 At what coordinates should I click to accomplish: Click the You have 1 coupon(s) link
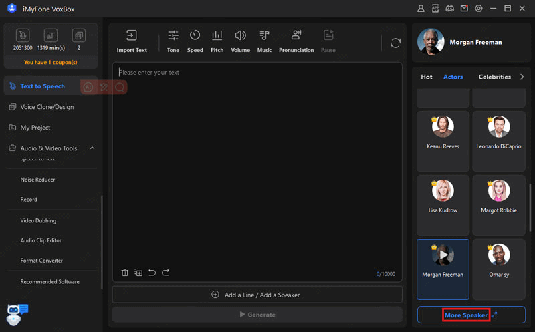coord(51,62)
